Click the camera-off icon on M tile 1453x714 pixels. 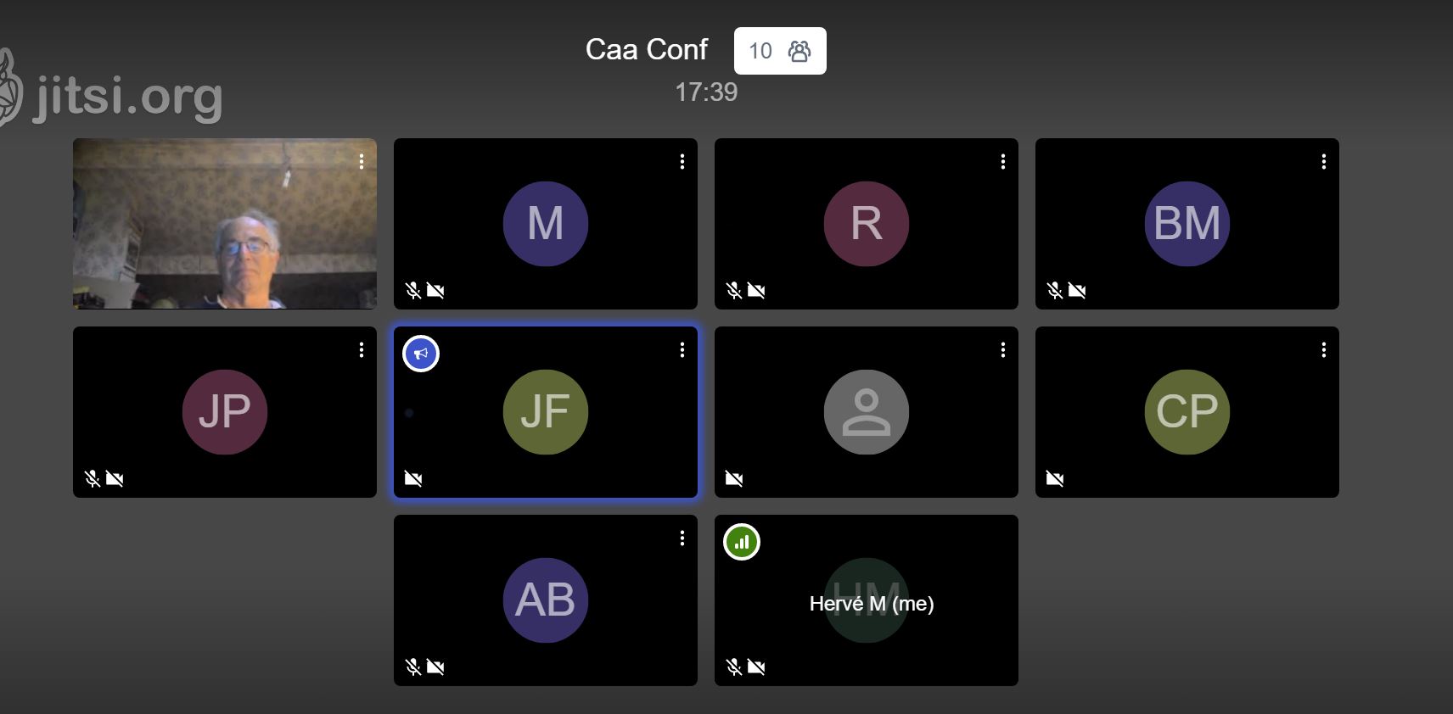[435, 291]
